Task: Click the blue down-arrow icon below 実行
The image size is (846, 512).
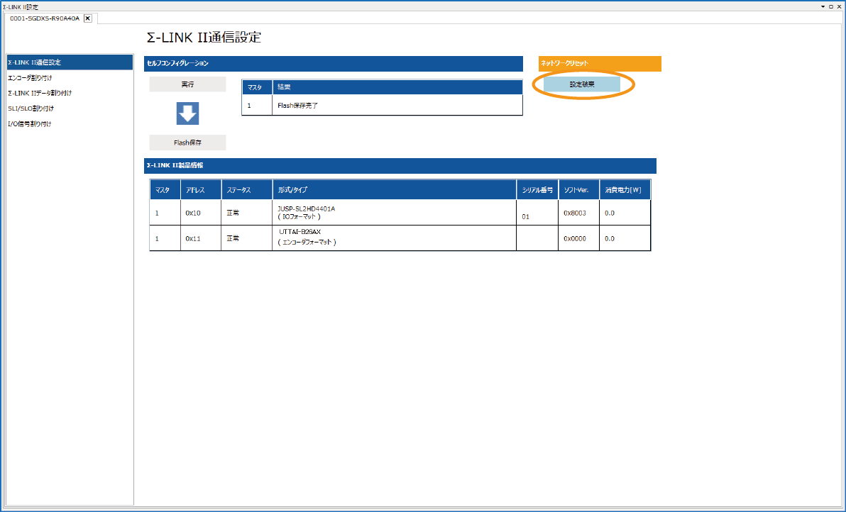Action: point(187,113)
